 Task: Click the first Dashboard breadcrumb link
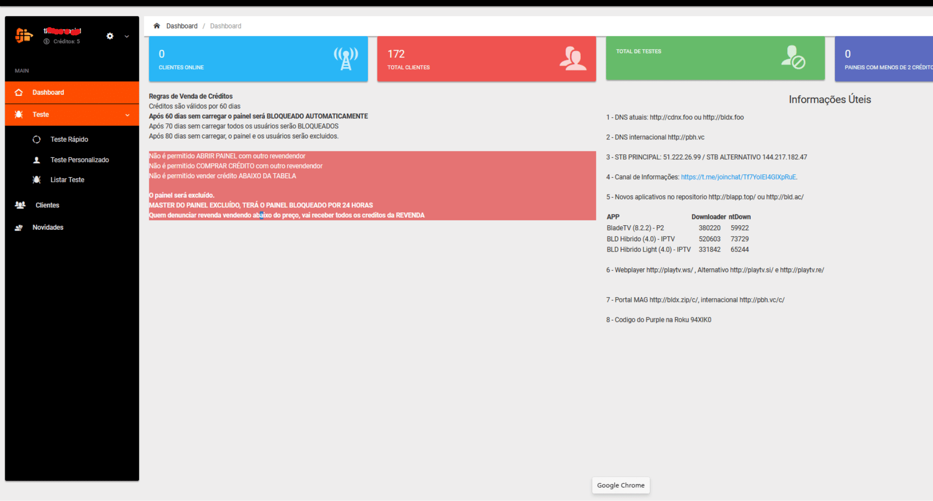(x=182, y=26)
